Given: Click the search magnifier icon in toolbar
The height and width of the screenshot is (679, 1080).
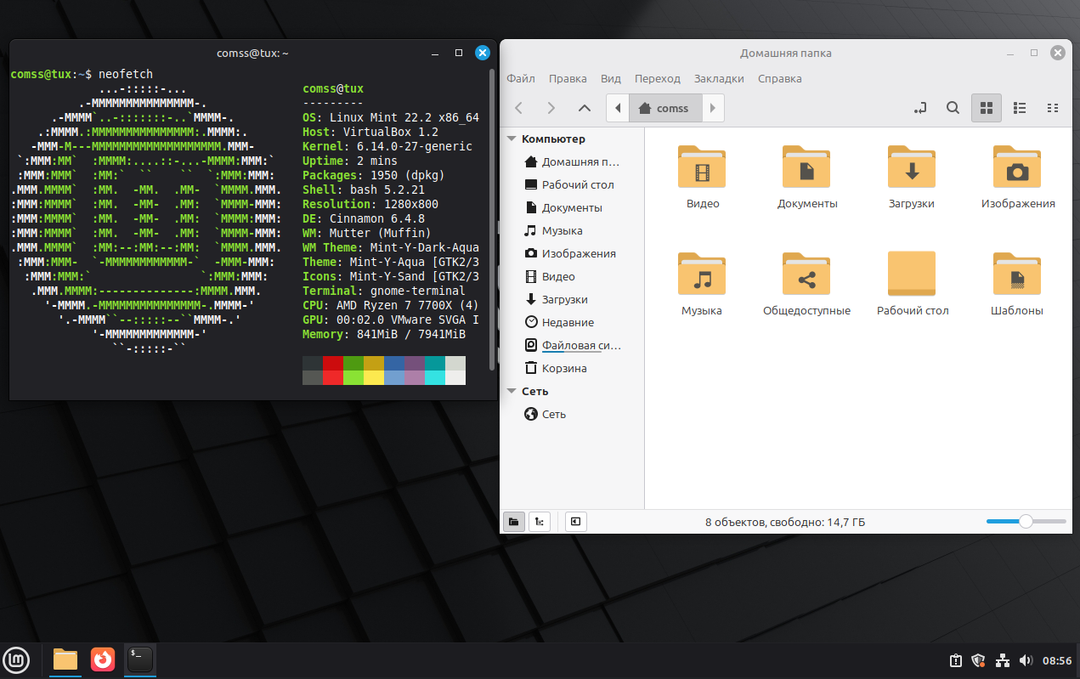Looking at the screenshot, I should (953, 108).
